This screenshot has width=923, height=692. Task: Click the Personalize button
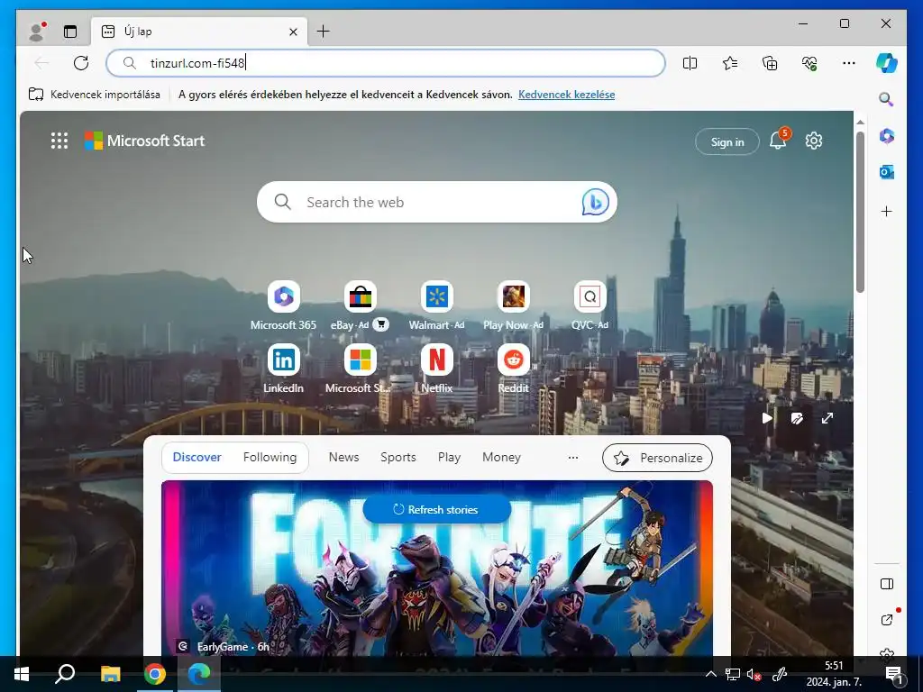pyautogui.click(x=657, y=458)
